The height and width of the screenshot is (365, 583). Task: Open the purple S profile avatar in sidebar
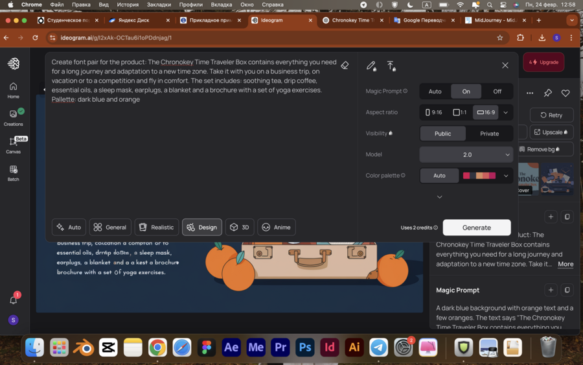(14, 320)
